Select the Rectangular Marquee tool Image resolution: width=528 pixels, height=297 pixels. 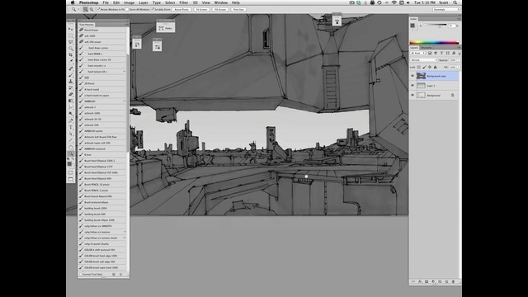[71, 35]
